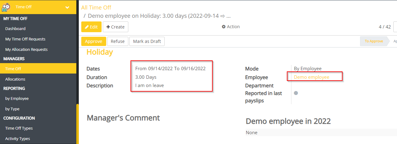Image resolution: width=397 pixels, height=144 pixels.
Task: Click the REPORTING section header
Action: coord(14,88)
